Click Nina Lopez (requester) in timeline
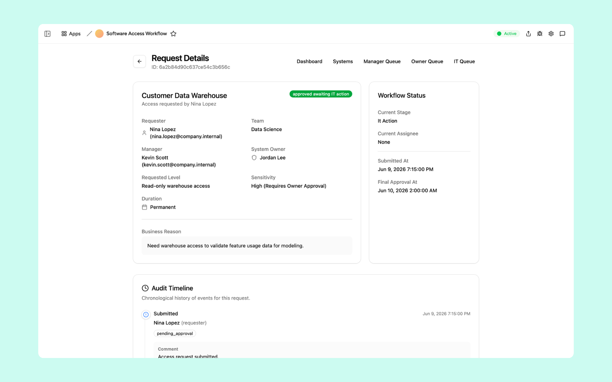 [180, 323]
